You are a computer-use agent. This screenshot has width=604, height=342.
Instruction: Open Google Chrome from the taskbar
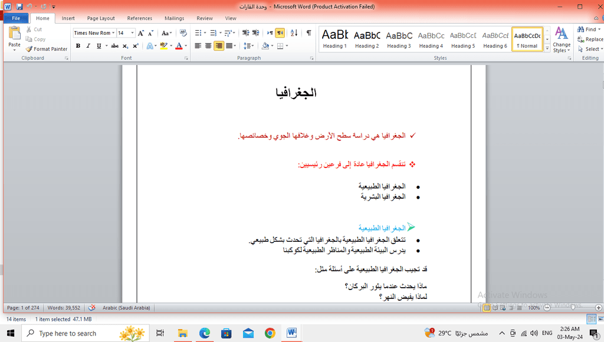(270, 333)
